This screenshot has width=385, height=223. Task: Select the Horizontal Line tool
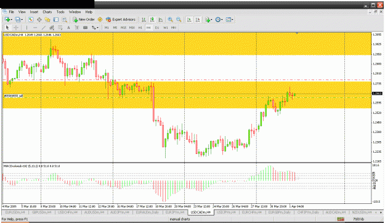pyautogui.click(x=35, y=28)
